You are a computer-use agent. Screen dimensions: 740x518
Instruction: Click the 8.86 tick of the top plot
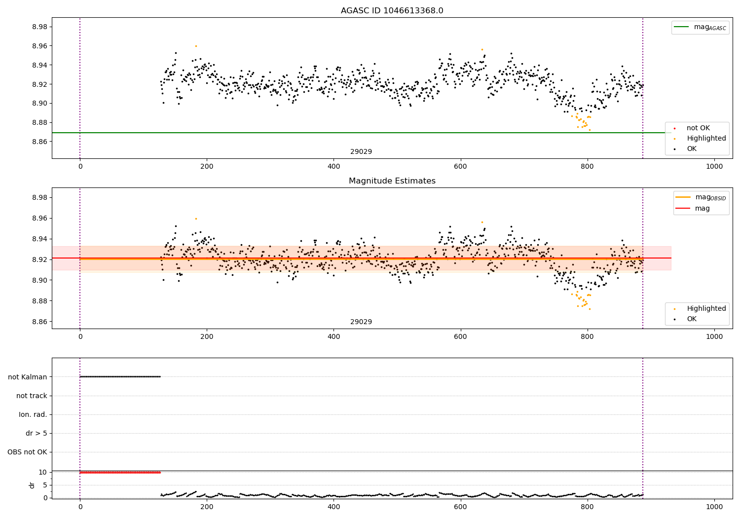click(38, 142)
